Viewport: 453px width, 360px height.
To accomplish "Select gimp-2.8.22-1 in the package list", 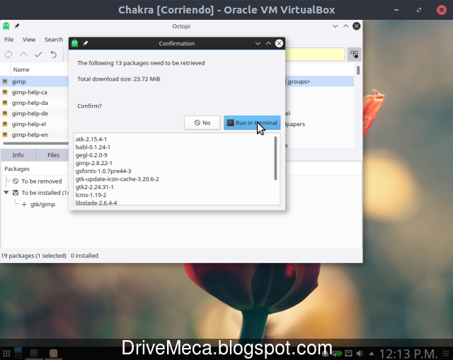I will [x=94, y=163].
